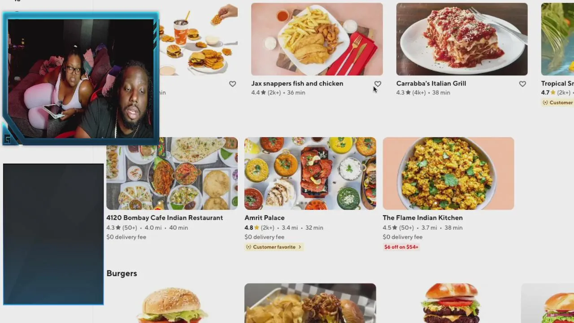This screenshot has width=574, height=323.
Task: Click the Tropical Smoothie customer favorite icon
Action: (x=545, y=103)
